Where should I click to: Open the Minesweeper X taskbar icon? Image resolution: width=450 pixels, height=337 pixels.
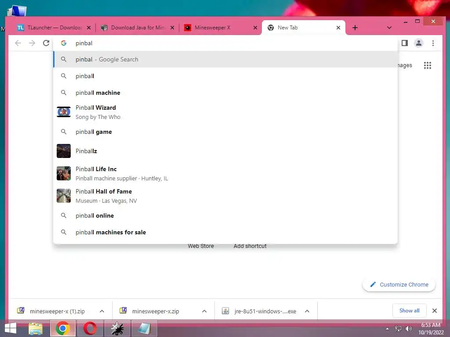(x=117, y=328)
